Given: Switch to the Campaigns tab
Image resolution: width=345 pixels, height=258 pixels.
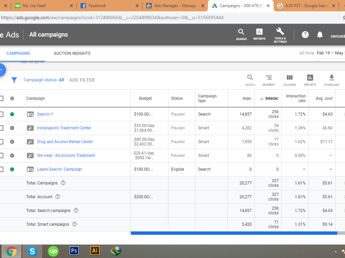Looking at the screenshot, I should pos(18,53).
